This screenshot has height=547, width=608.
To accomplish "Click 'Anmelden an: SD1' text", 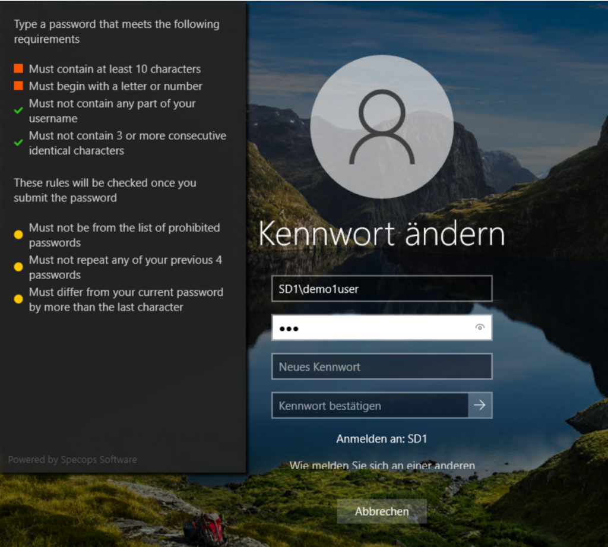I will coord(382,439).
